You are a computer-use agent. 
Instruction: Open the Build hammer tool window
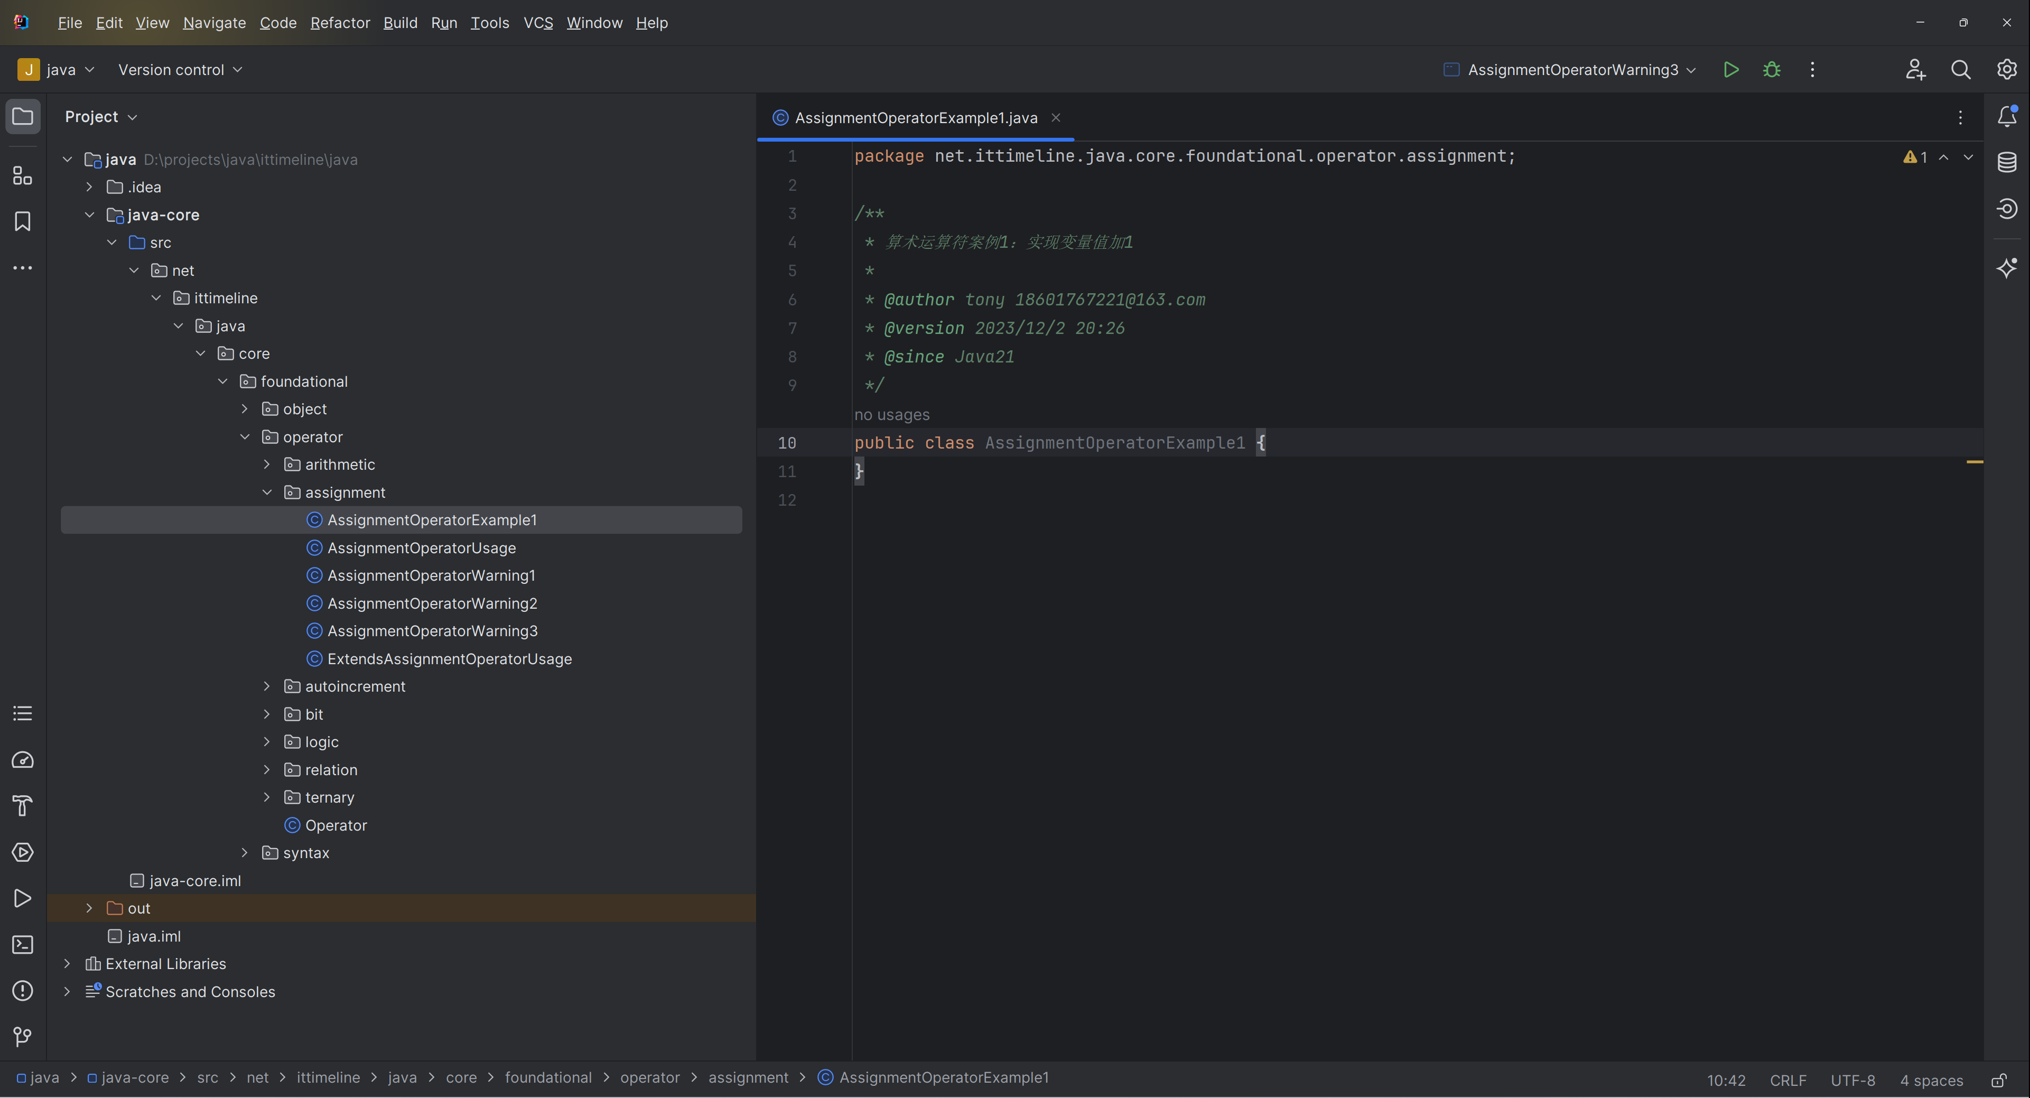[23, 806]
